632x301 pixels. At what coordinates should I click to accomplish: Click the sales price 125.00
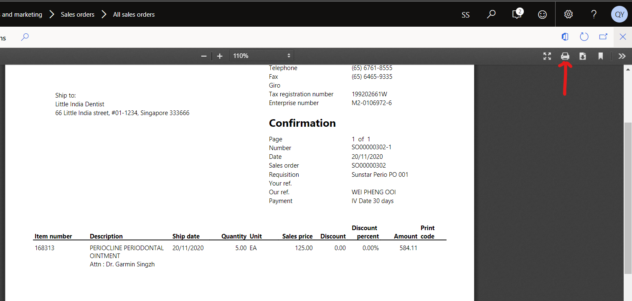pos(303,248)
